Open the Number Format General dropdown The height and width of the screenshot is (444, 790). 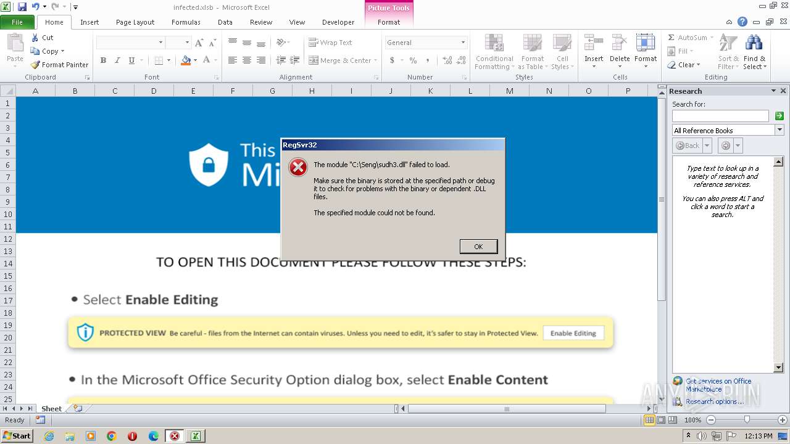(x=464, y=43)
